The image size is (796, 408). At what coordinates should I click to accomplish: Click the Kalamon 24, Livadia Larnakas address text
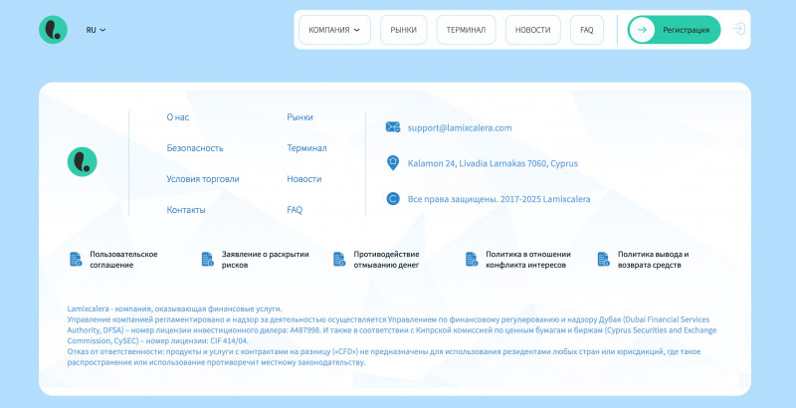click(493, 163)
